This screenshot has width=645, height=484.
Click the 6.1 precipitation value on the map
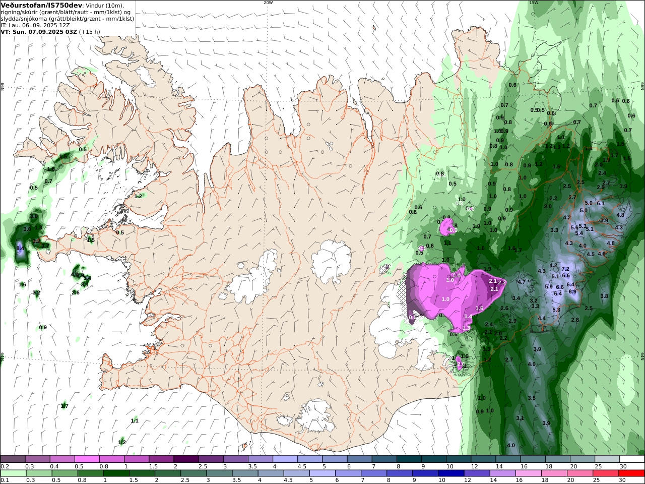600,204
